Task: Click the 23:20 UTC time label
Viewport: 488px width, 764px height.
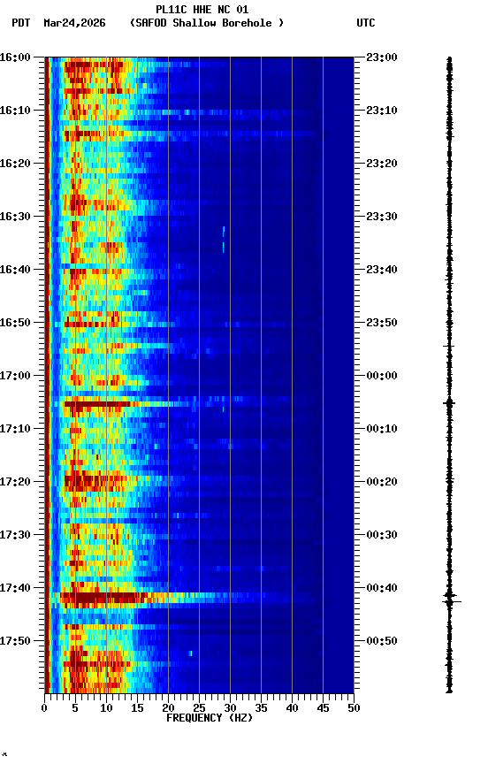Action: point(382,164)
